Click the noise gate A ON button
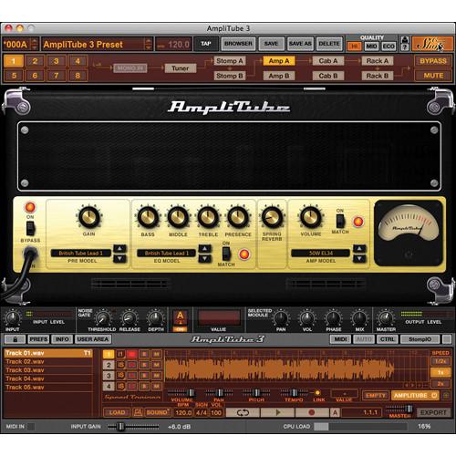Image resolution: width=456 pixels, height=456 pixels. 180,320
